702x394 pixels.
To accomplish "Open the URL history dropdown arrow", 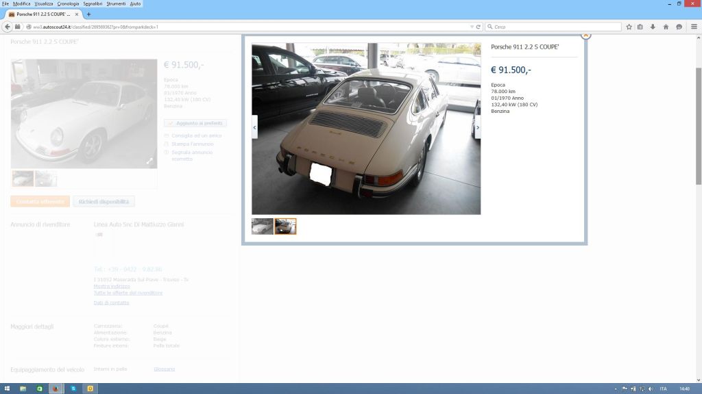I will pos(472,27).
